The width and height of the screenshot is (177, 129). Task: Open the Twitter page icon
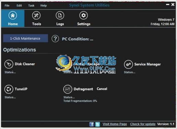(x=98, y=124)
